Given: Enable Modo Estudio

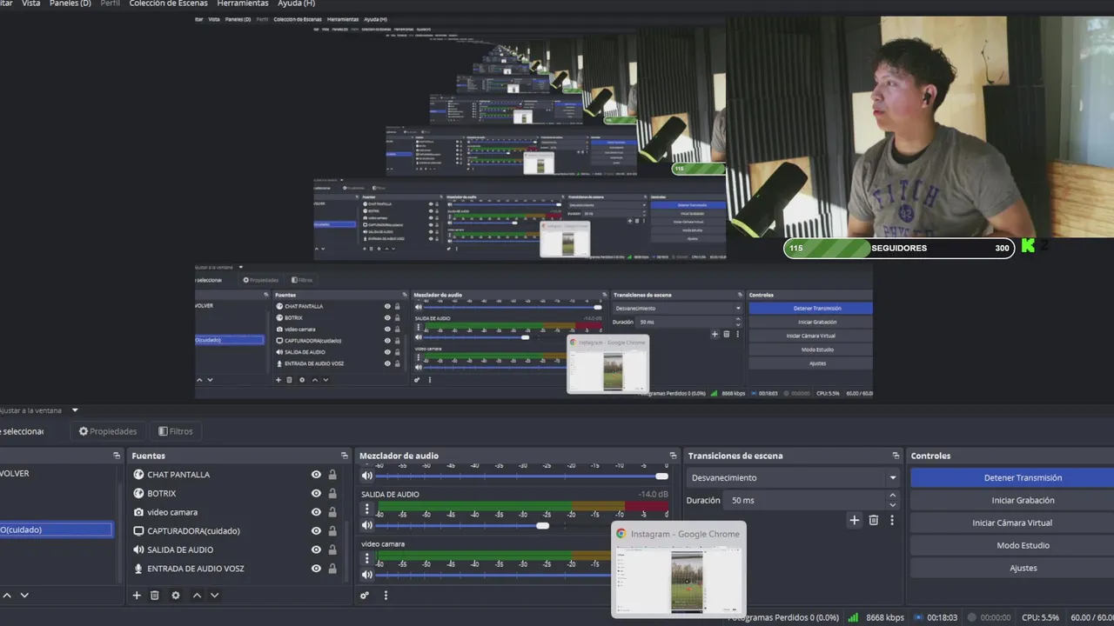Looking at the screenshot, I should tap(1012, 545).
